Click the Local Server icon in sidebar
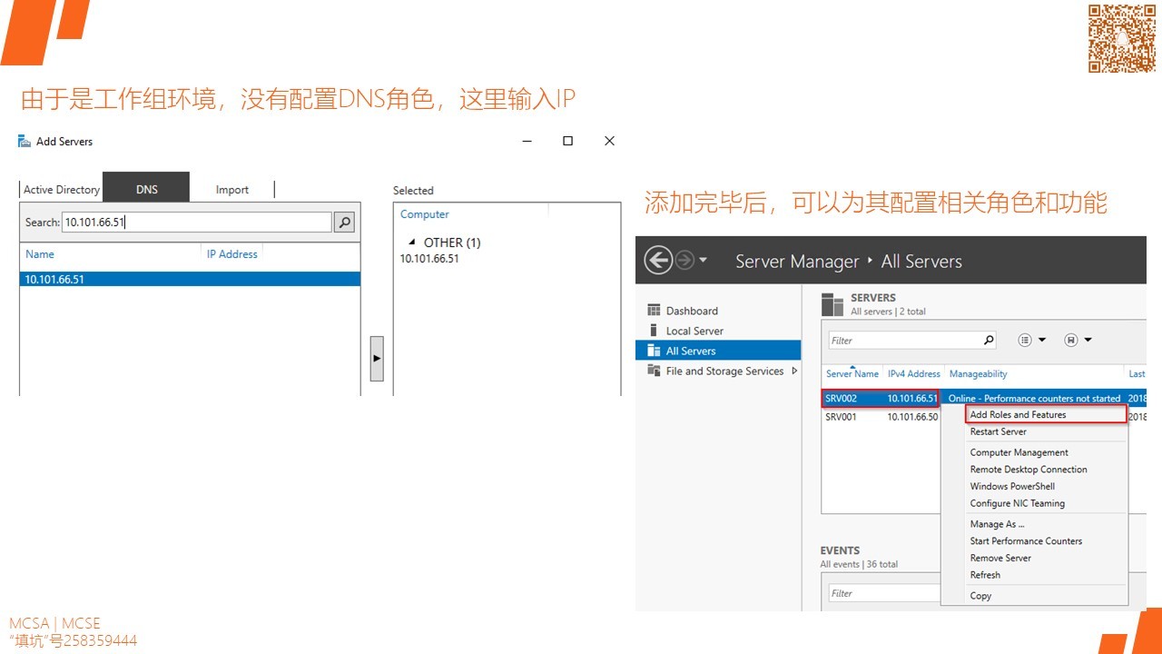Image resolution: width=1162 pixels, height=654 pixels. [x=654, y=331]
